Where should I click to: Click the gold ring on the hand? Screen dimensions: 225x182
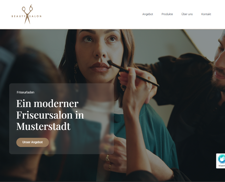point(107,159)
